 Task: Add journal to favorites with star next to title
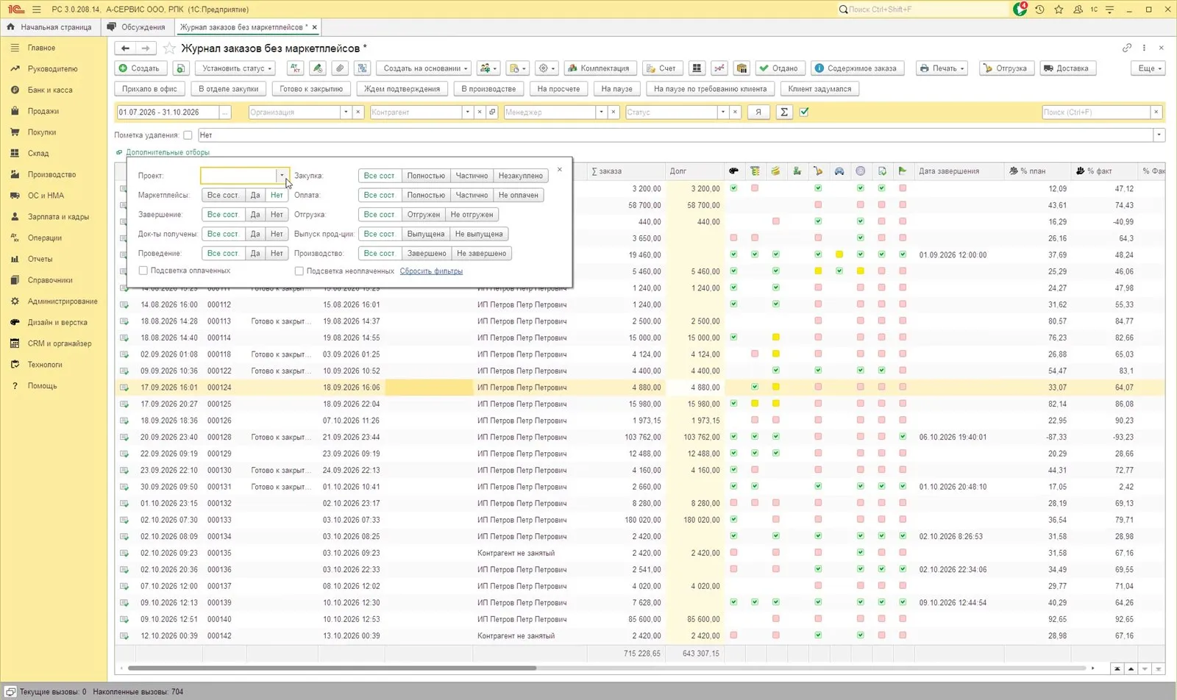pyautogui.click(x=169, y=49)
